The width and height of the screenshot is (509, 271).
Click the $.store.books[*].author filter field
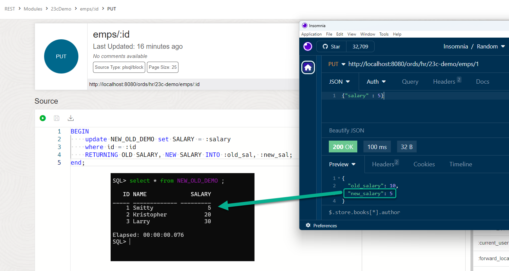click(x=364, y=212)
